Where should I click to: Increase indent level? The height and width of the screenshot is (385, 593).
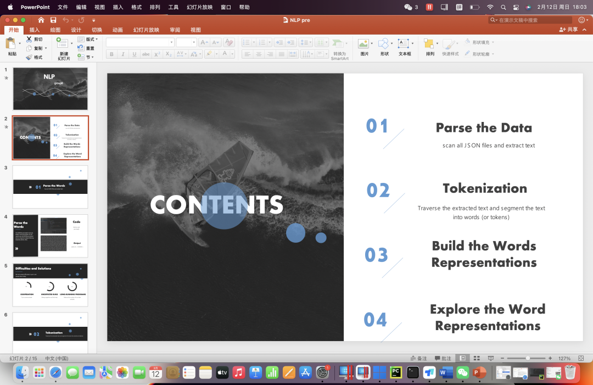tap(291, 42)
